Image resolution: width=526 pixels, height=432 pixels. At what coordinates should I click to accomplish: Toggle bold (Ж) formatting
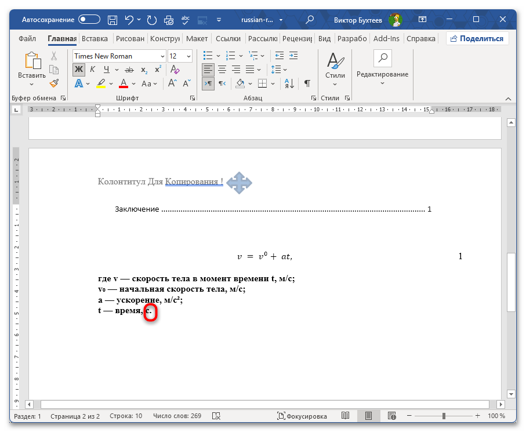pyautogui.click(x=79, y=70)
